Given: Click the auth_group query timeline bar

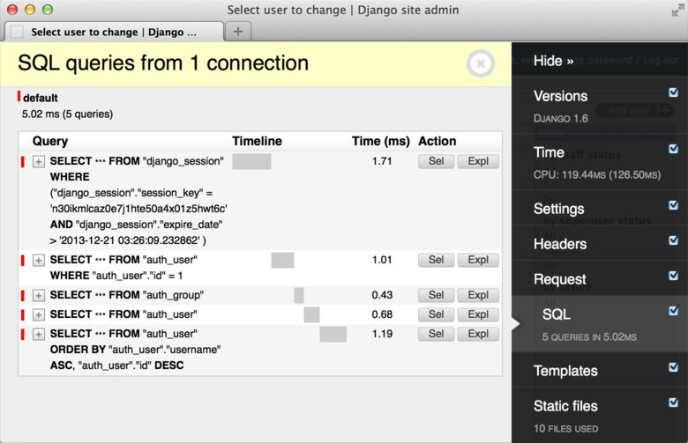Looking at the screenshot, I should 299,295.
